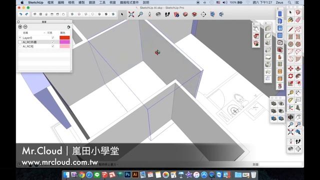Select the Polygon tool
The width and height of the screenshot is (320, 180).
298,44
